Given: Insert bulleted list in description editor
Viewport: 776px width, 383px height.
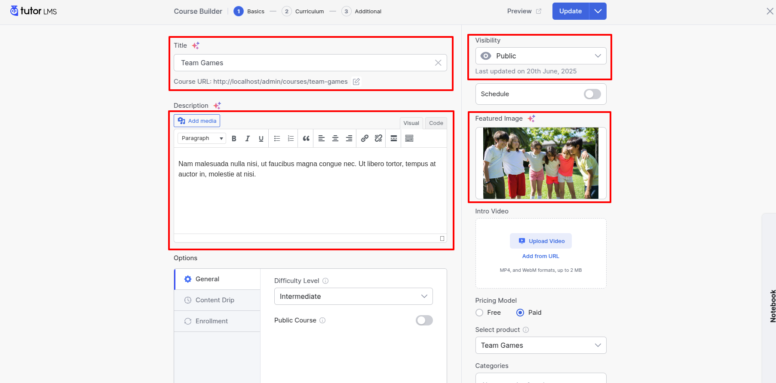Looking at the screenshot, I should [277, 138].
